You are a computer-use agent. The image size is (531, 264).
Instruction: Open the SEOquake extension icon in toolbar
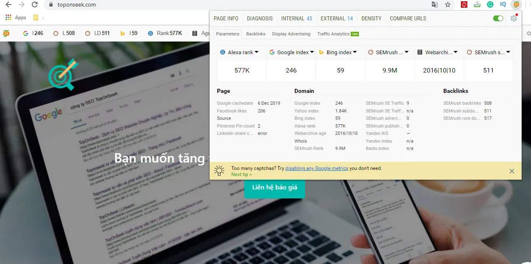[x=516, y=4]
